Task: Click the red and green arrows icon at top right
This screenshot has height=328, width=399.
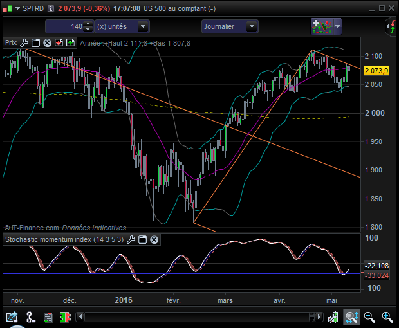Action: [391, 26]
